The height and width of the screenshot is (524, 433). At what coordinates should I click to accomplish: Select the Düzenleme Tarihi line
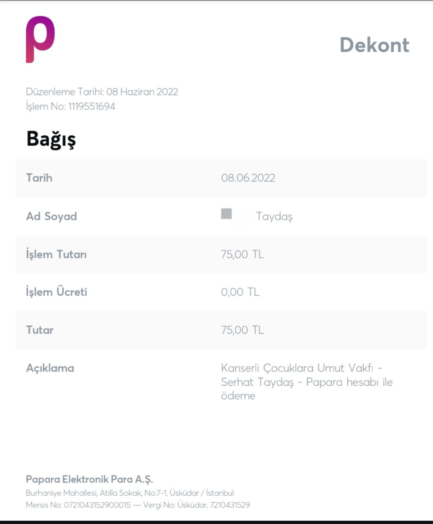tap(102, 92)
